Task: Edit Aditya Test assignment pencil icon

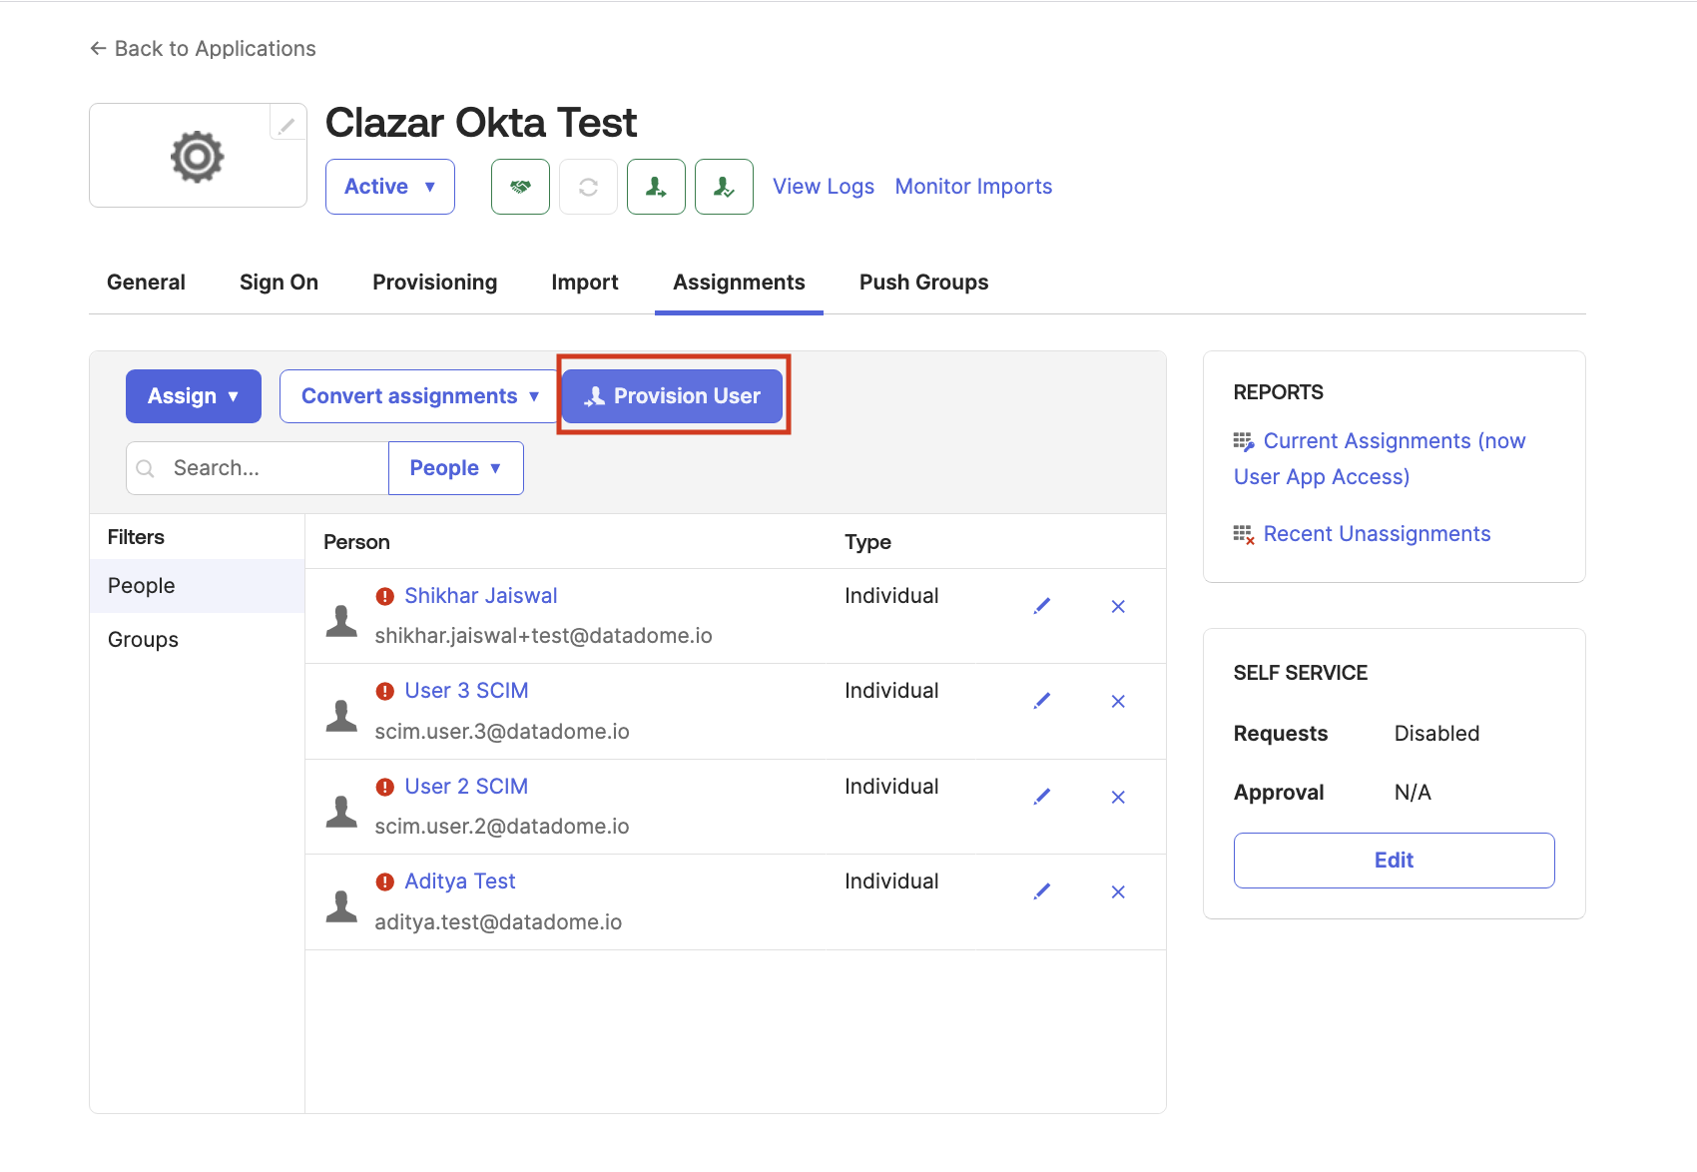Action: coord(1042,891)
